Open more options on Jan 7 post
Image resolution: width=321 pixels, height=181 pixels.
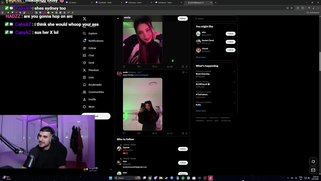tap(187, 72)
